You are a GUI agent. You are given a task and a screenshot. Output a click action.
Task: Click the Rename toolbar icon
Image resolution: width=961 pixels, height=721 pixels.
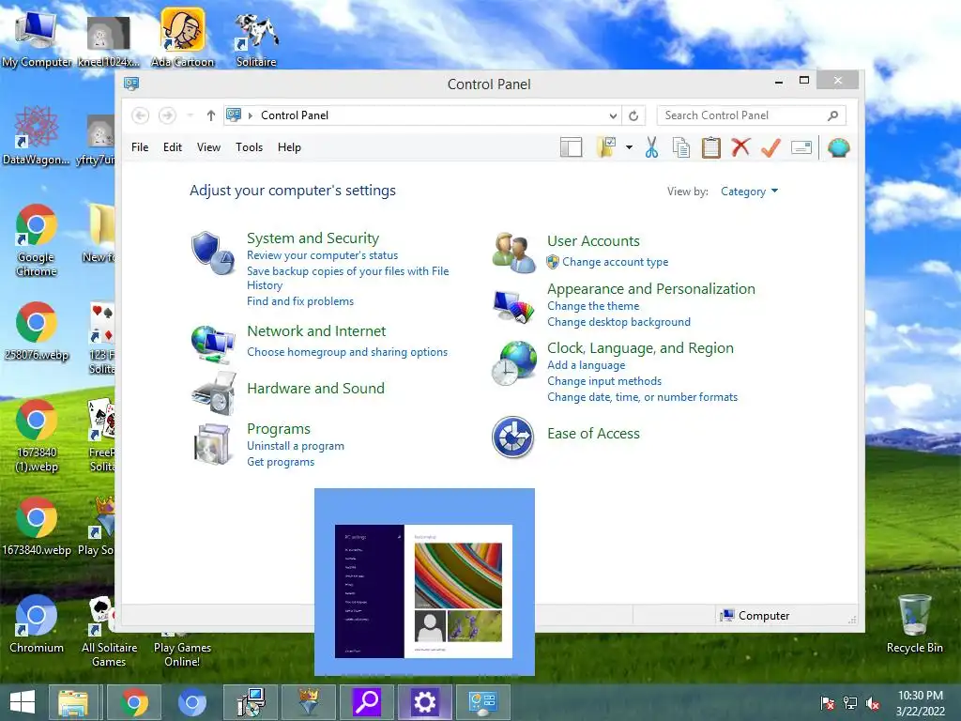(x=801, y=147)
